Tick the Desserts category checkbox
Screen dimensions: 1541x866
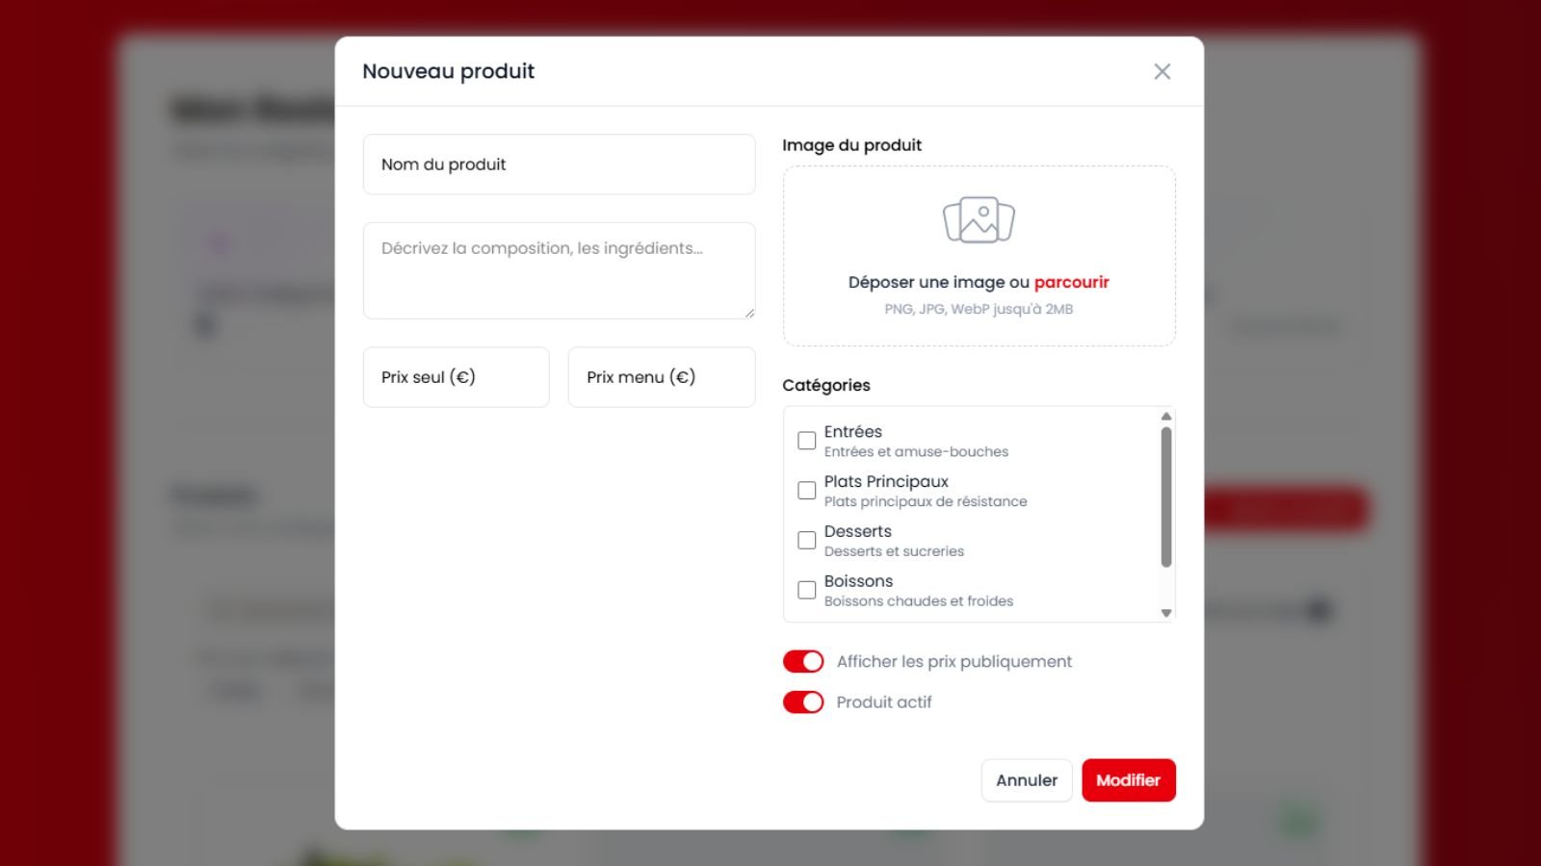[x=807, y=541]
